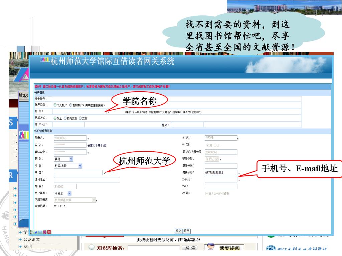Click the 单位 input field

pyautogui.click(x=78, y=173)
